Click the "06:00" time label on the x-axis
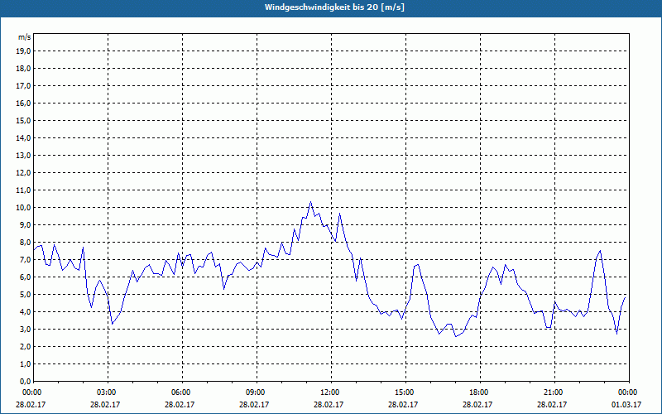Screen dimensions: 662x414 pyautogui.click(x=182, y=392)
